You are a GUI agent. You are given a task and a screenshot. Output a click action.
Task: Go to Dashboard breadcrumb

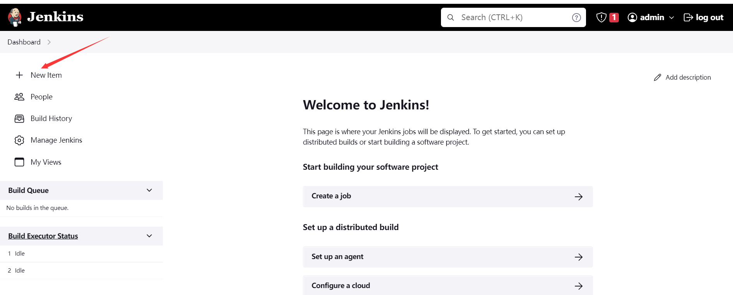24,42
